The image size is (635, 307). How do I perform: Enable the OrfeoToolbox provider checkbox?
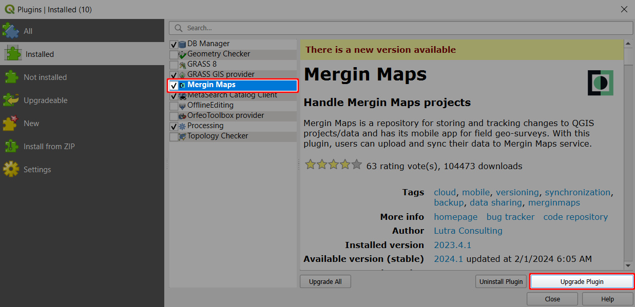174,116
